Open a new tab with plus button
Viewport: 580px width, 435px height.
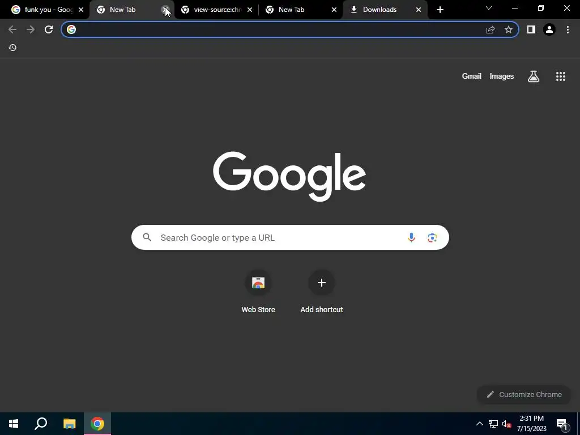(440, 10)
